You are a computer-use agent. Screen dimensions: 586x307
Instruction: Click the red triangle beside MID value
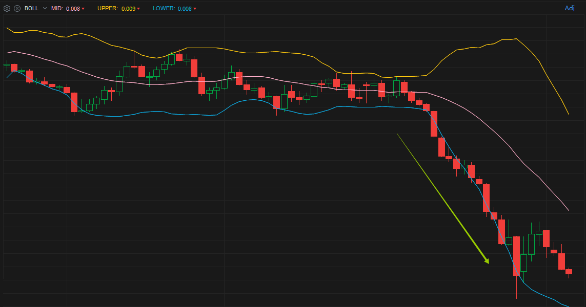[x=83, y=8]
